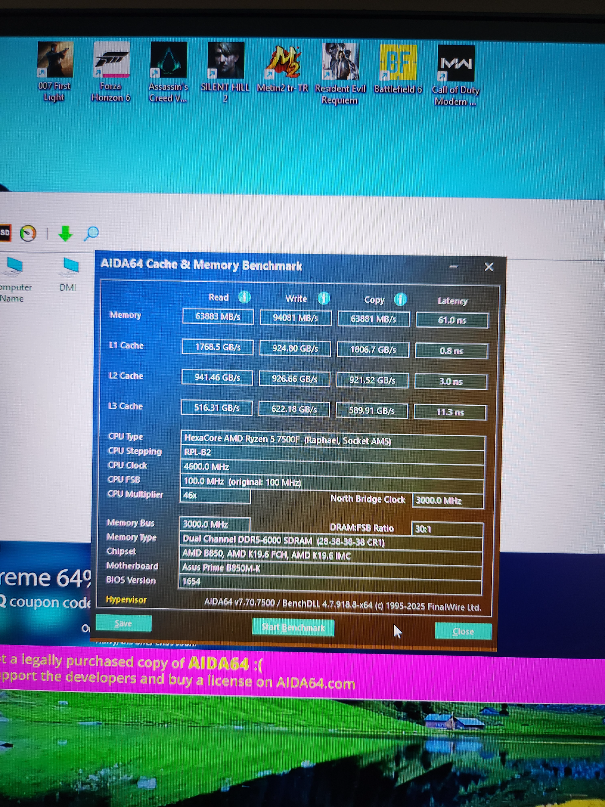605x807 pixels.
Task: Click the AIDA64 v7.70.7500 version text
Action: (x=342, y=605)
